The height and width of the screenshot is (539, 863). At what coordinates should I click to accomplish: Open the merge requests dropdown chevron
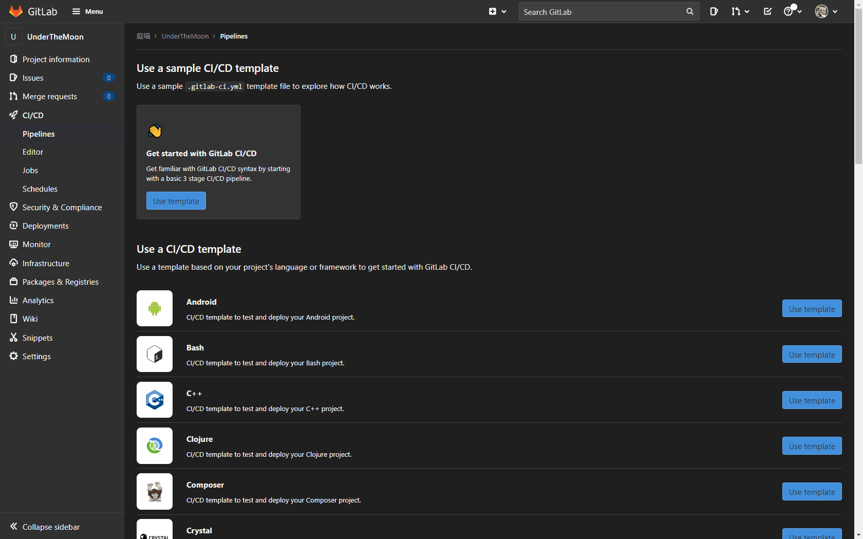746,11
